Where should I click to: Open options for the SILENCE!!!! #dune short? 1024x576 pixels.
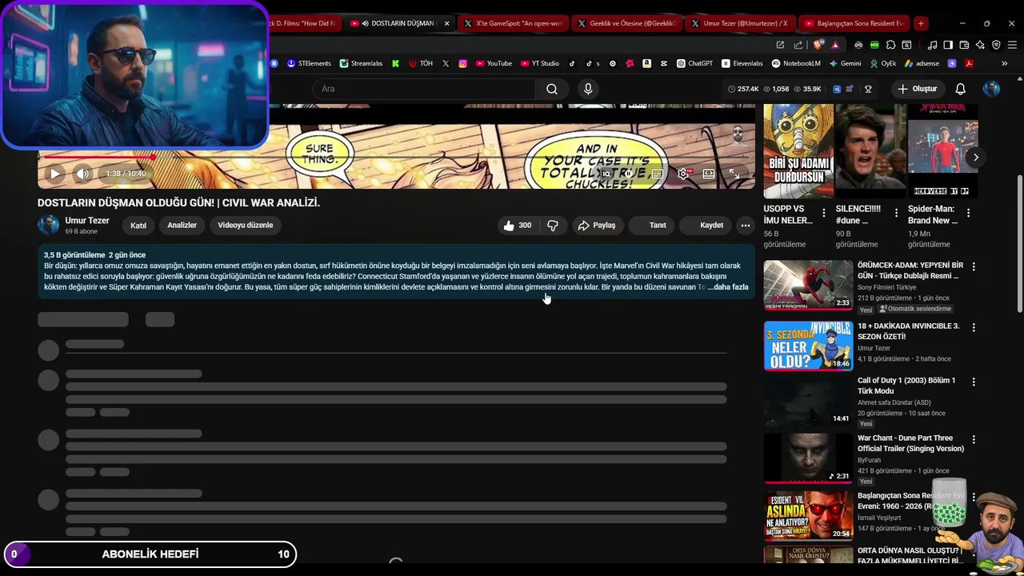click(x=896, y=214)
